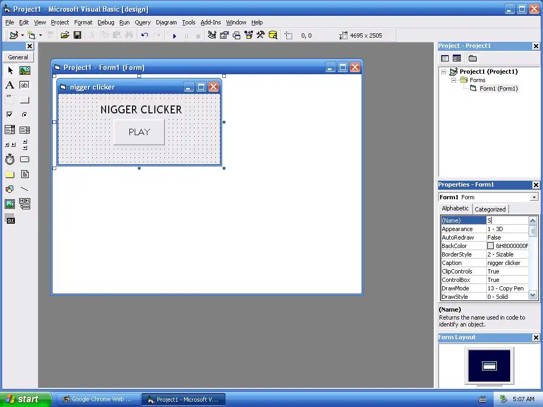
Task: Click the Undo toolbar arrow
Action: point(145,35)
